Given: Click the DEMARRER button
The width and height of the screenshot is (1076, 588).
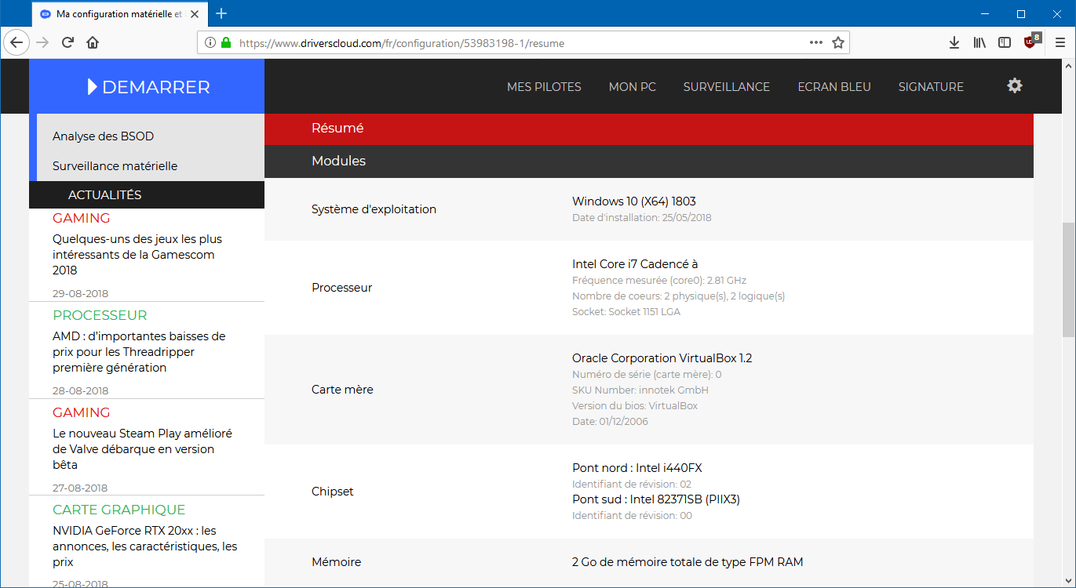Looking at the screenshot, I should point(147,87).
